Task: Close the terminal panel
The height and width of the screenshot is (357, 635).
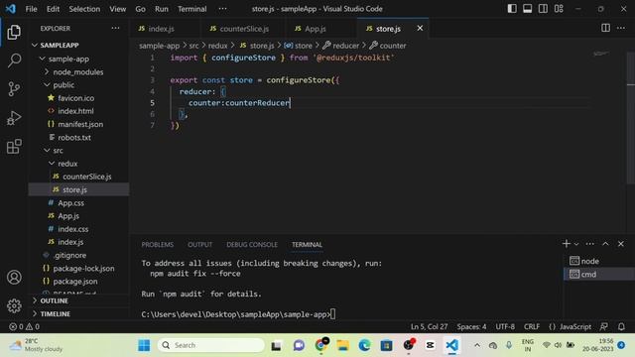Action: [621, 244]
